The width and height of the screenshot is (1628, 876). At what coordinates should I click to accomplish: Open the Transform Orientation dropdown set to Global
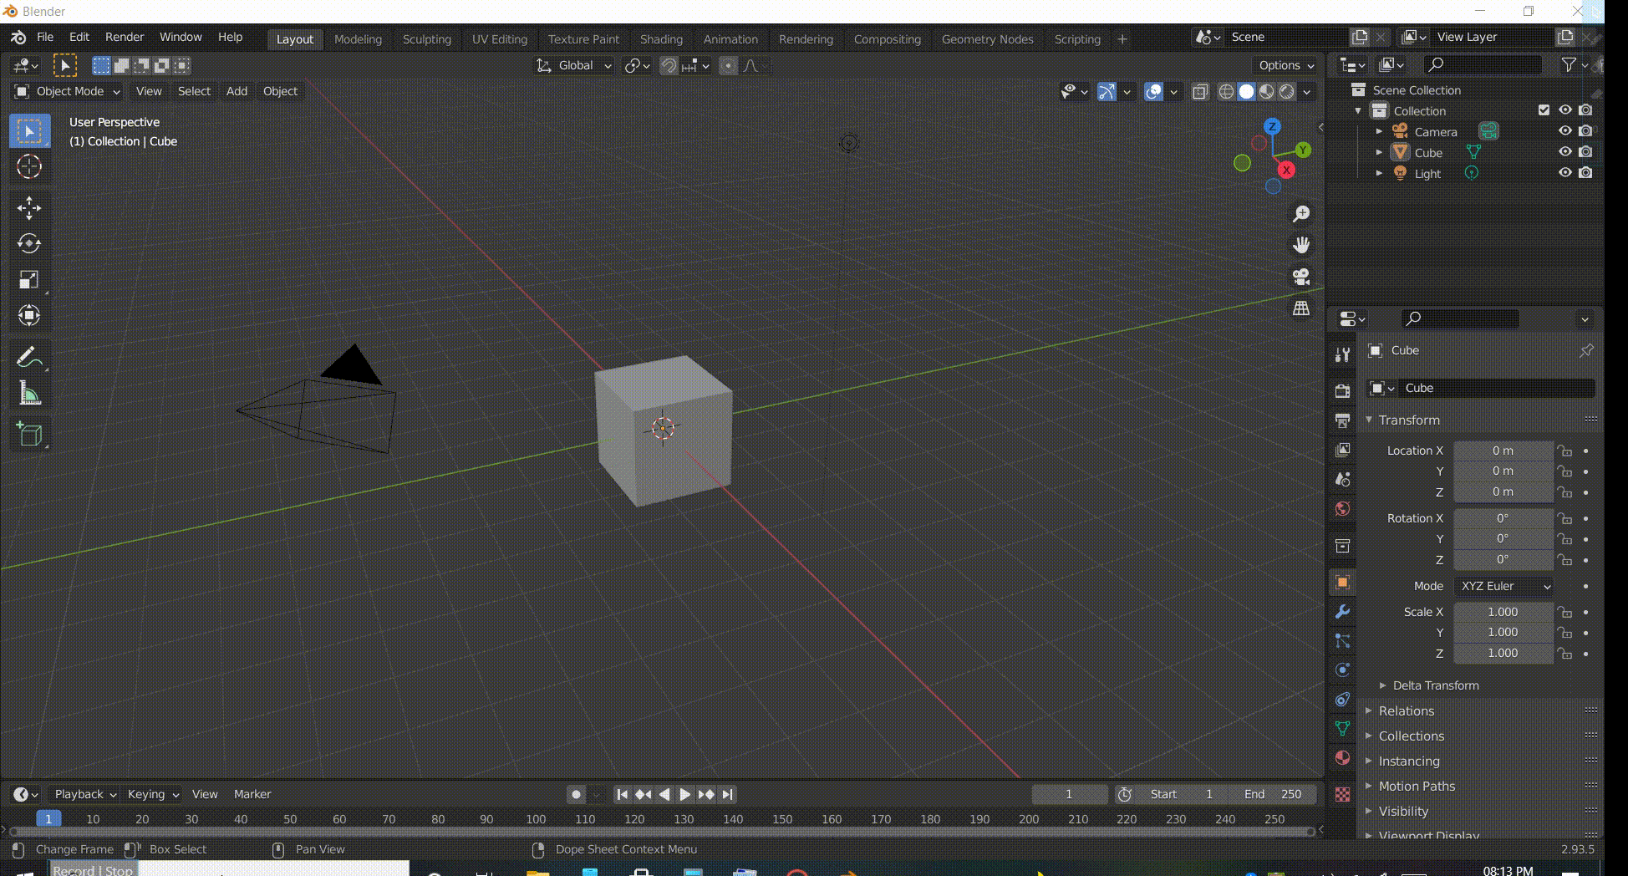click(x=573, y=65)
